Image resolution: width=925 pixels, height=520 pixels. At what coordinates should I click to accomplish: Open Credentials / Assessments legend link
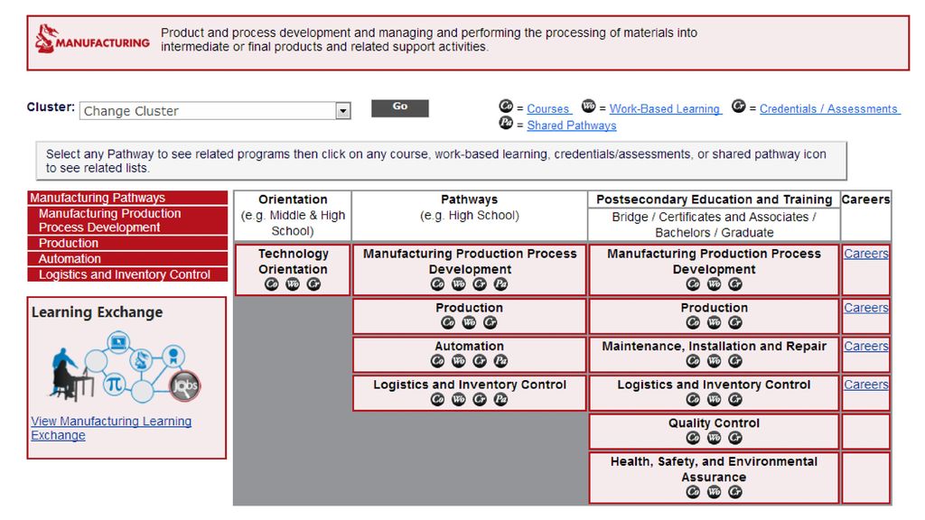click(x=828, y=108)
